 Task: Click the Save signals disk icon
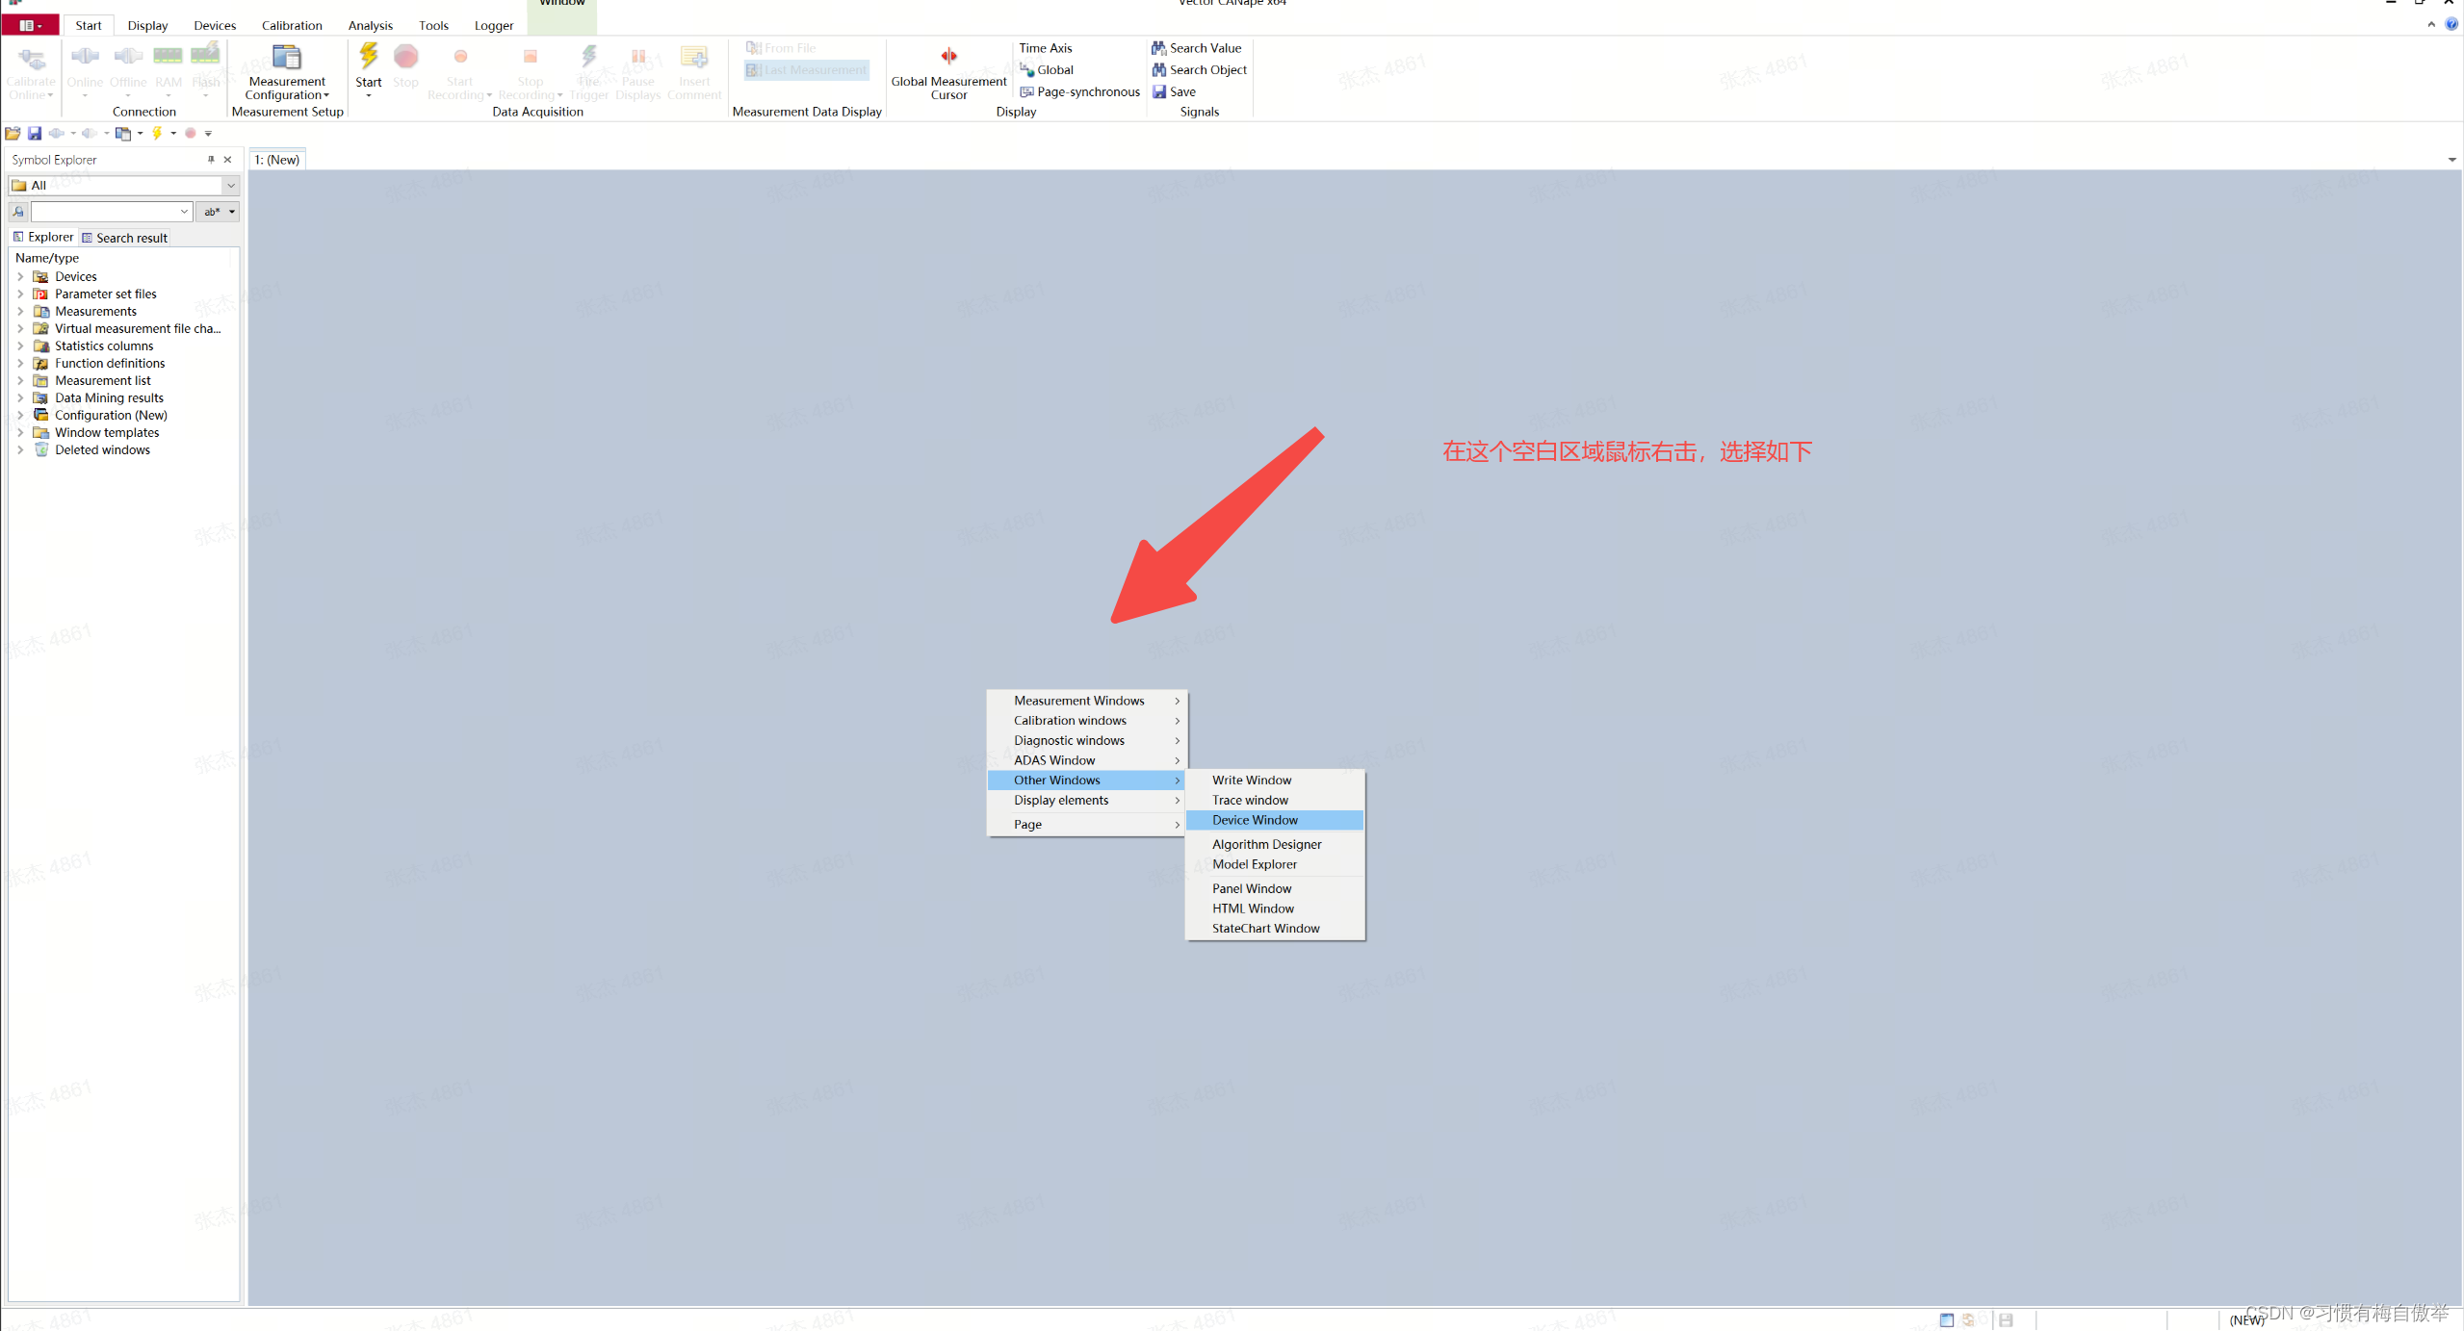coord(1159,92)
